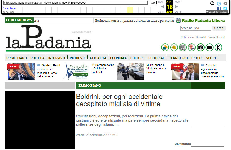Image resolution: width=231 pixels, height=150 pixels.
Task: Close the Wayback Machine toolbar
Action: [x=225, y=3]
